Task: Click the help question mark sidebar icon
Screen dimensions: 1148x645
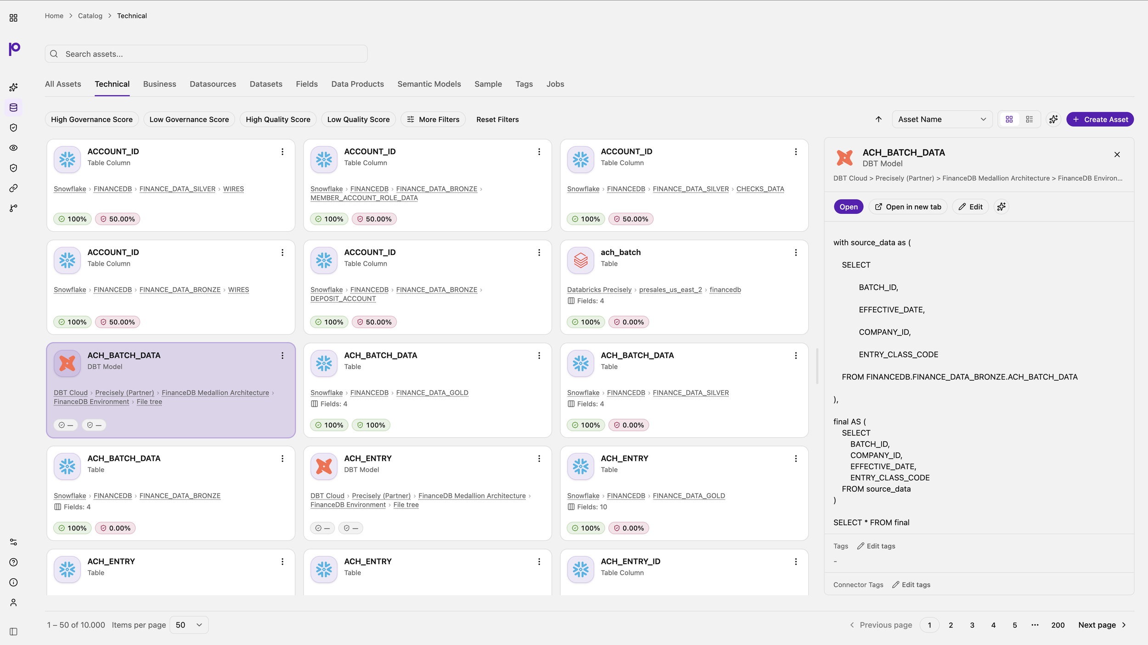Action: (13, 562)
